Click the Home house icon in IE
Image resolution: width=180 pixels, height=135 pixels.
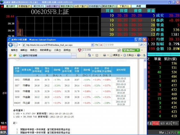(89, 55)
